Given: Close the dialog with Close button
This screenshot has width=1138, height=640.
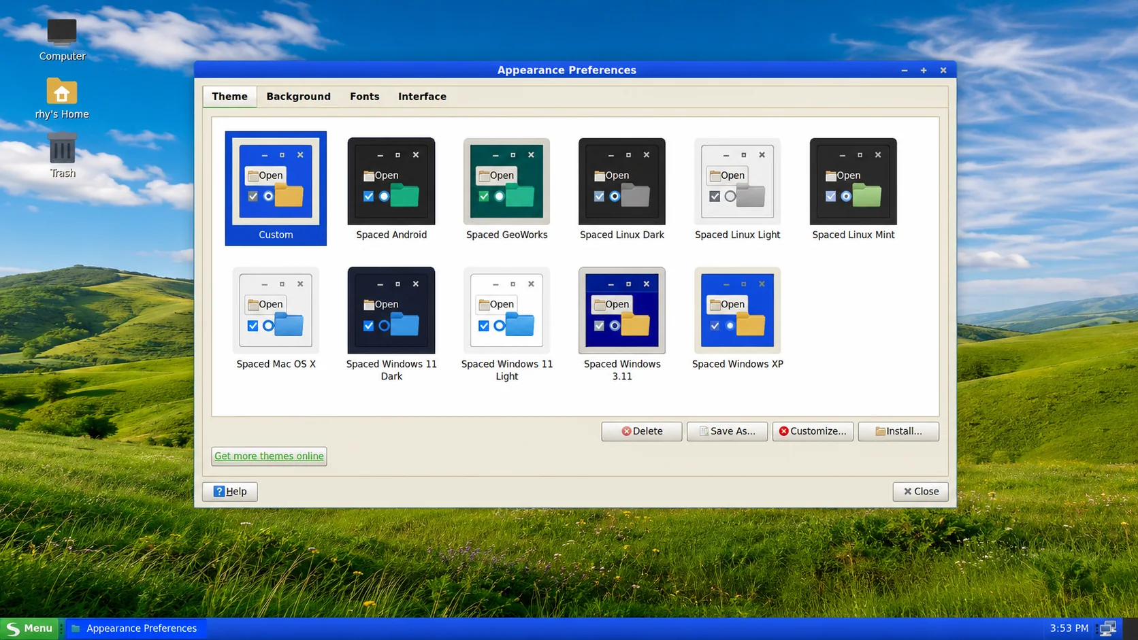Looking at the screenshot, I should (x=921, y=492).
